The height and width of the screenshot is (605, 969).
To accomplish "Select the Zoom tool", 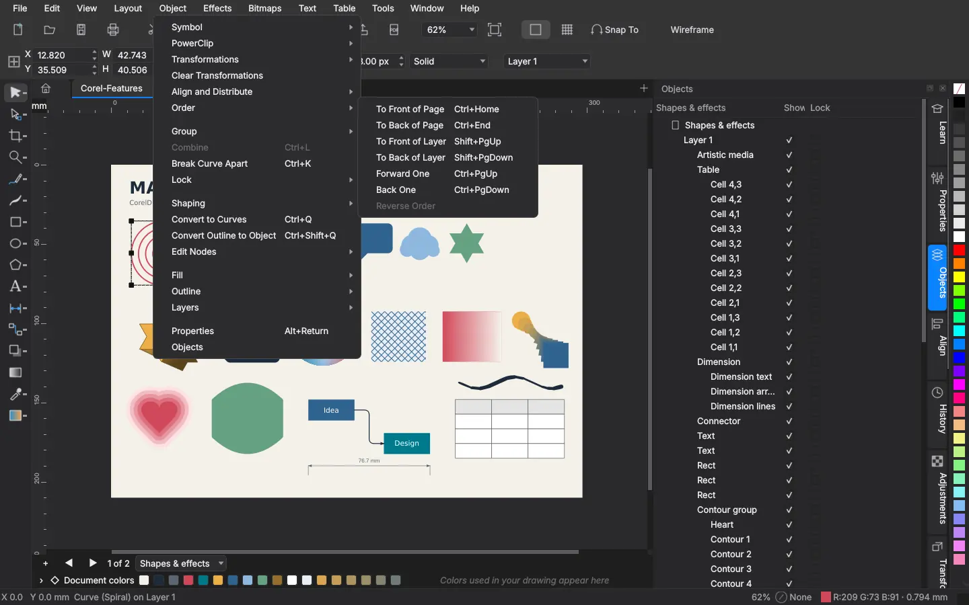I will 15,157.
